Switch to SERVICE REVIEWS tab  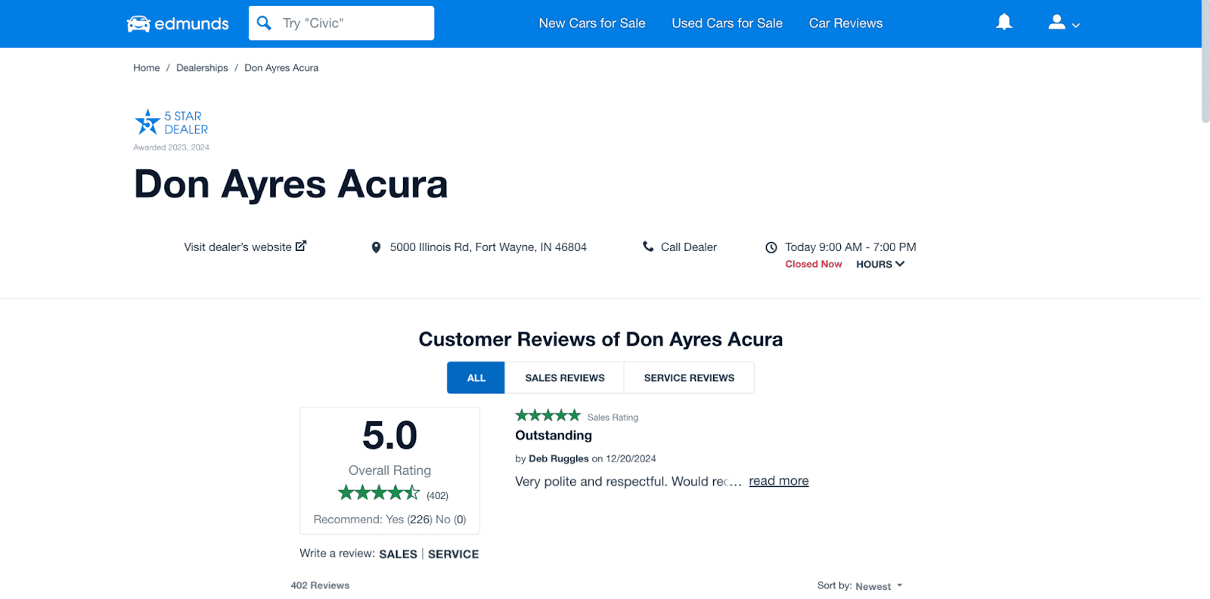coord(689,378)
